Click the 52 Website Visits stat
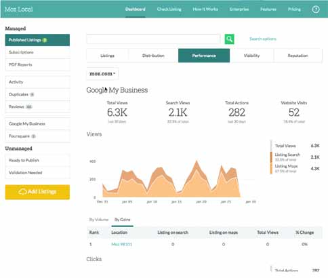This screenshot has width=328, height=278. 294,113
